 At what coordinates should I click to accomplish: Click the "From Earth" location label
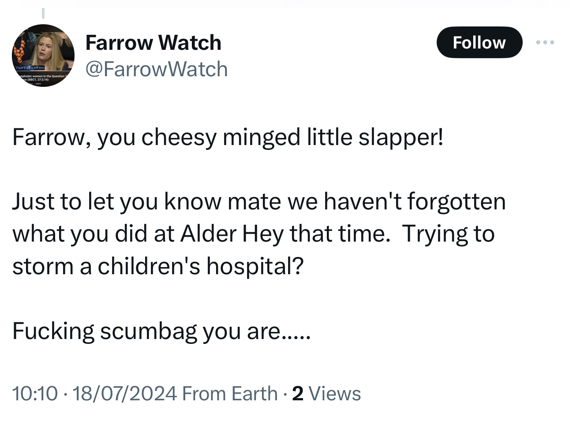click(230, 393)
